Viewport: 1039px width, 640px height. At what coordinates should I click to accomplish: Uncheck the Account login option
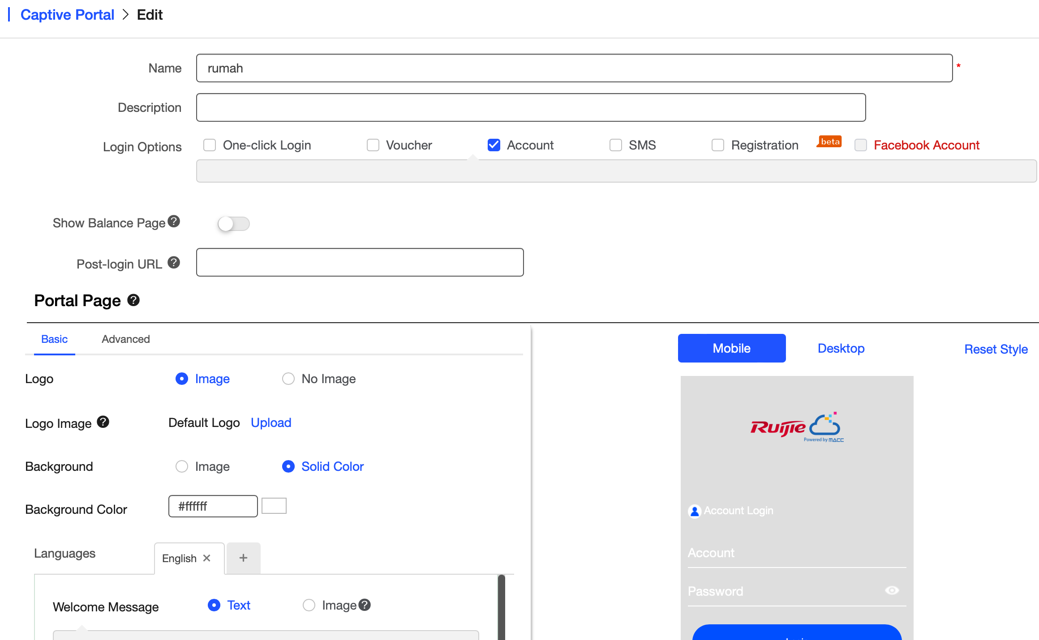[x=494, y=145]
